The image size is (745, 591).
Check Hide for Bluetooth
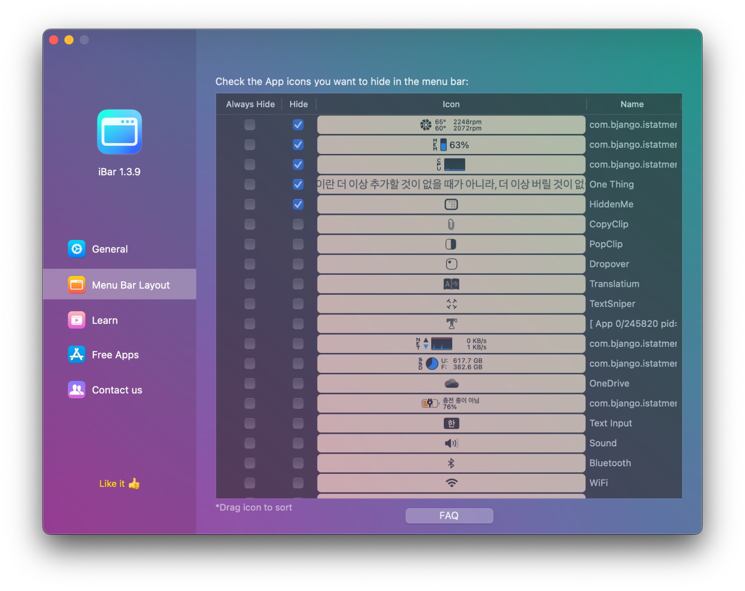[x=298, y=463]
